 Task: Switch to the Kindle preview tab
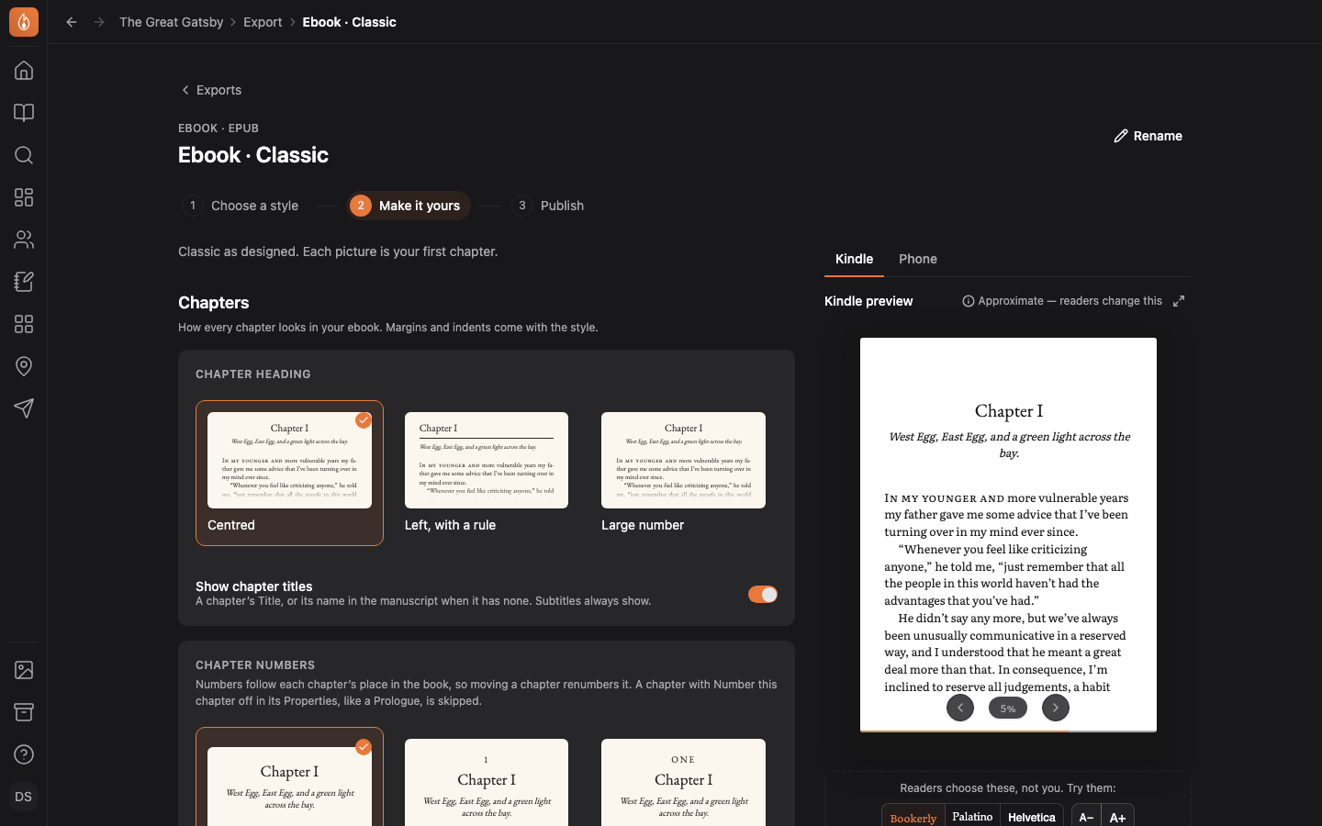854,259
